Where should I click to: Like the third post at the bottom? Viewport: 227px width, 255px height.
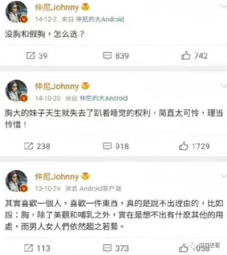[x=183, y=248]
